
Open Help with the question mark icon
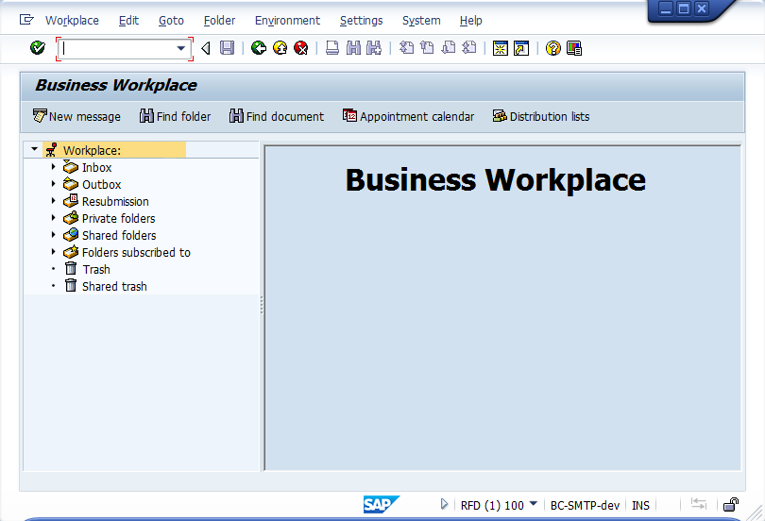[x=553, y=48]
